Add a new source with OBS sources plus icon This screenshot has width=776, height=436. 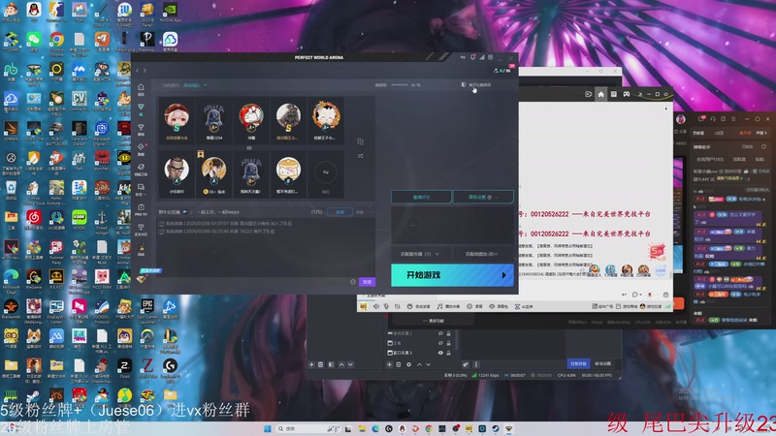click(x=390, y=365)
